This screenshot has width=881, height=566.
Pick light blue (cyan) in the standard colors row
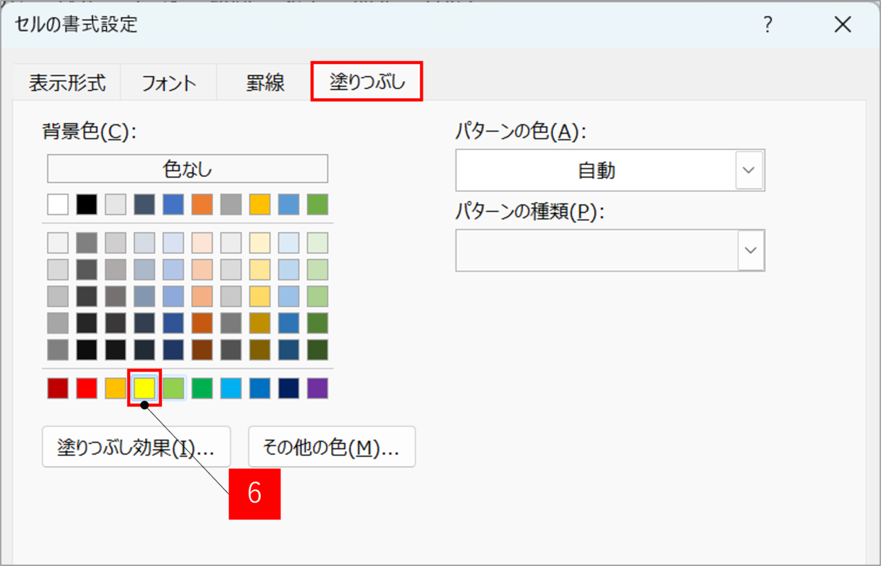(231, 388)
